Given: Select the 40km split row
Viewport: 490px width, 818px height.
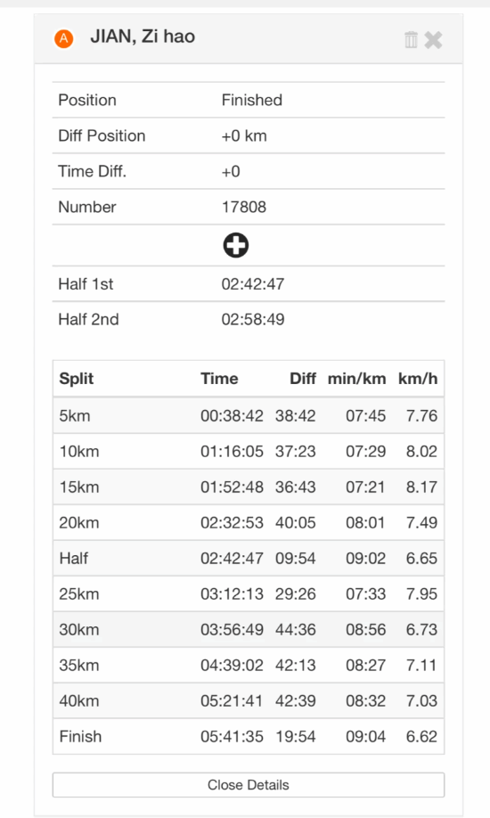Looking at the screenshot, I should (x=249, y=700).
